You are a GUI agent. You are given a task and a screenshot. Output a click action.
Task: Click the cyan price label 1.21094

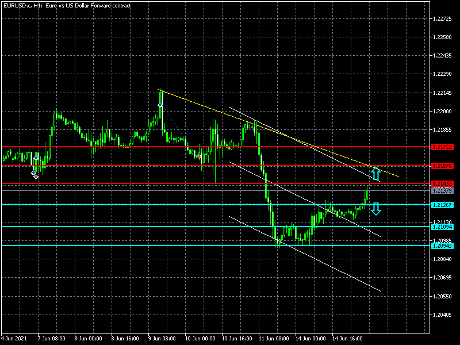tap(442, 227)
